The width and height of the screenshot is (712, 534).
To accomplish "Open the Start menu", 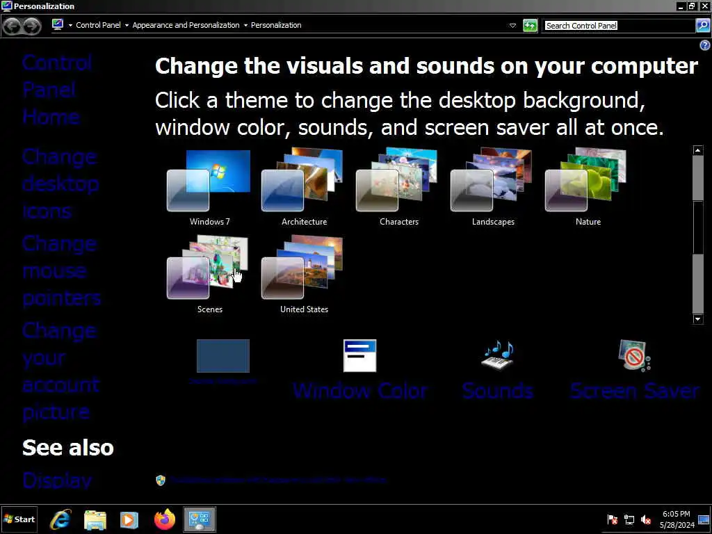I will coord(19,519).
